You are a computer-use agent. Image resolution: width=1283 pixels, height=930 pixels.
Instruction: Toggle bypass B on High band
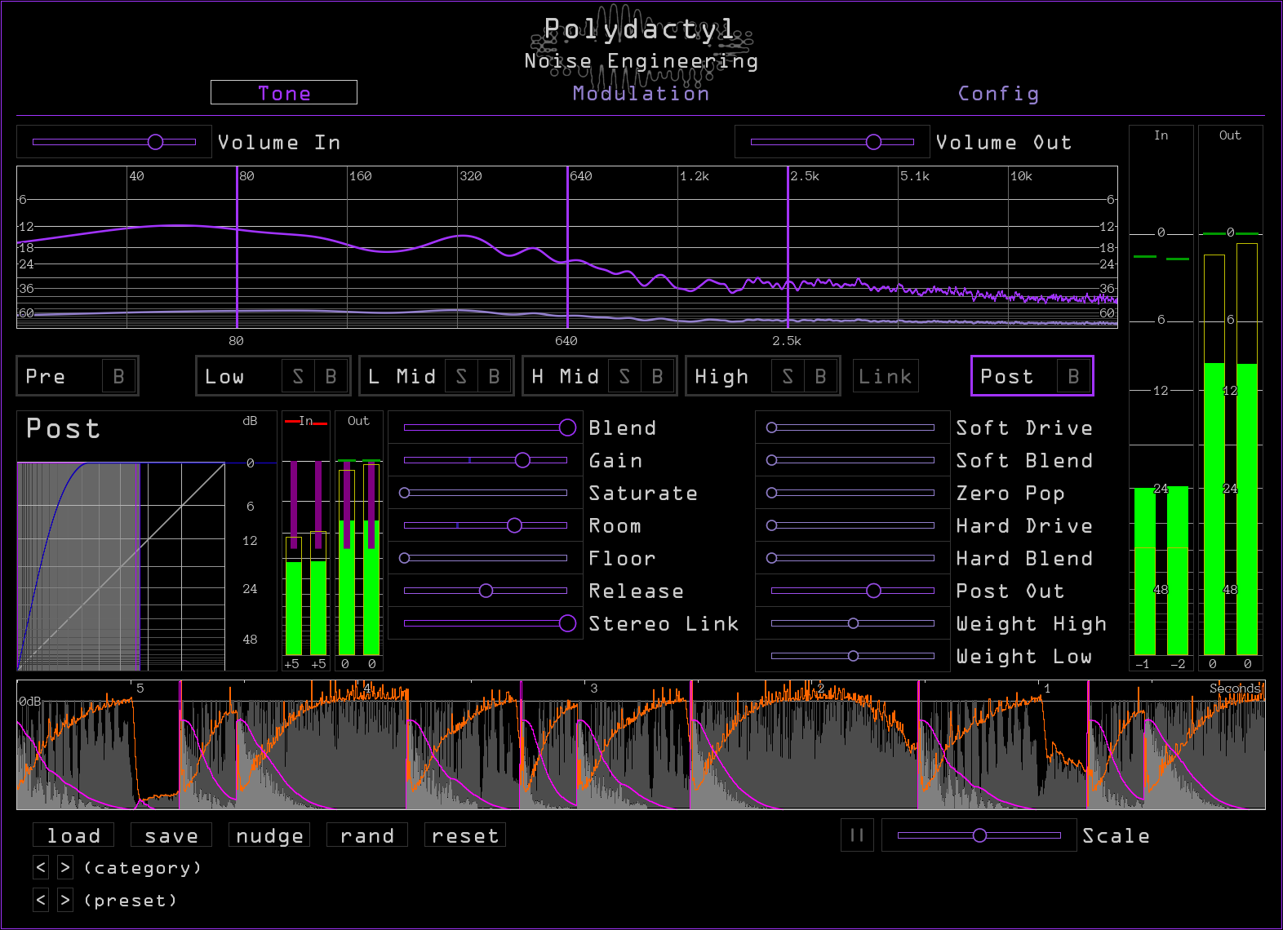pyautogui.click(x=820, y=376)
